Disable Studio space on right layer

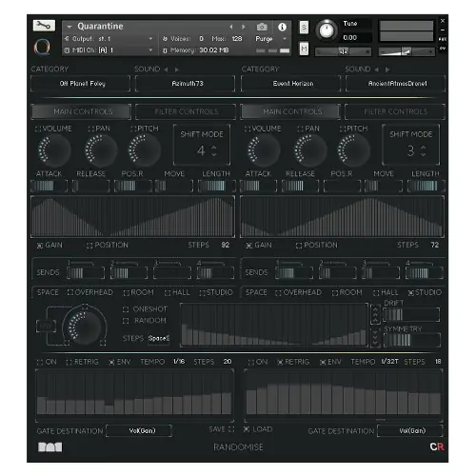pos(411,293)
